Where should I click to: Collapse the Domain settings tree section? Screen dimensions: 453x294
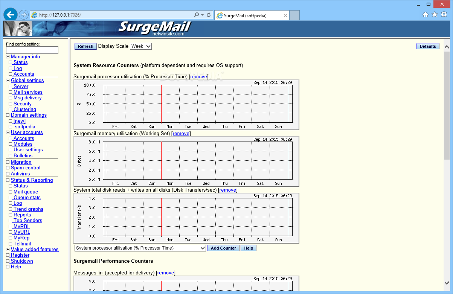(x=8, y=115)
